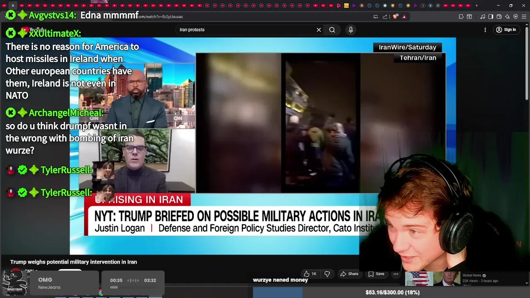Image resolution: width=530 pixels, height=298 pixels.
Task: Click the browser share page icon
Action: (385, 17)
